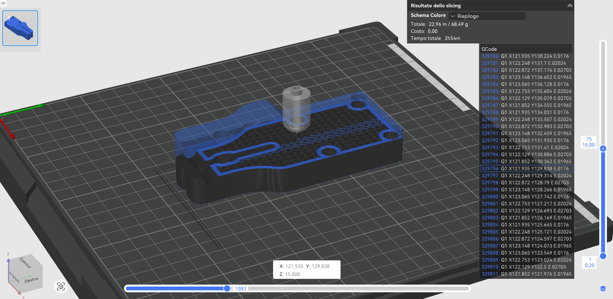Click the Totale 22,96 m / 68,49 g value
This screenshot has width=613, height=299.
(448, 24)
